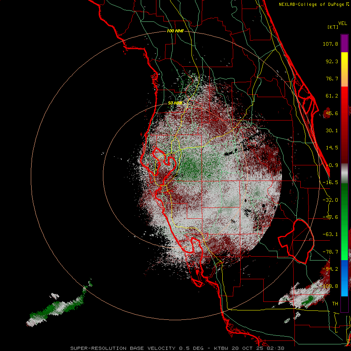Click the 45.6 value on velocity scale
351x351 pixels.
[332, 113]
